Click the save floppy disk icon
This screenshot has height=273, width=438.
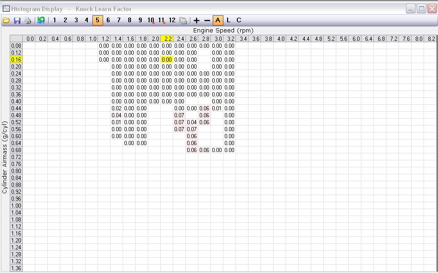click(x=17, y=20)
